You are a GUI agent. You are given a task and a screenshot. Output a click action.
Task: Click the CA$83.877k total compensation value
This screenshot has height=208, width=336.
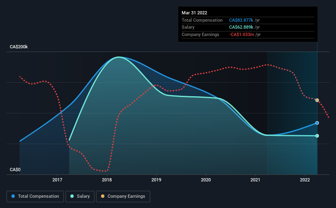coord(241,20)
